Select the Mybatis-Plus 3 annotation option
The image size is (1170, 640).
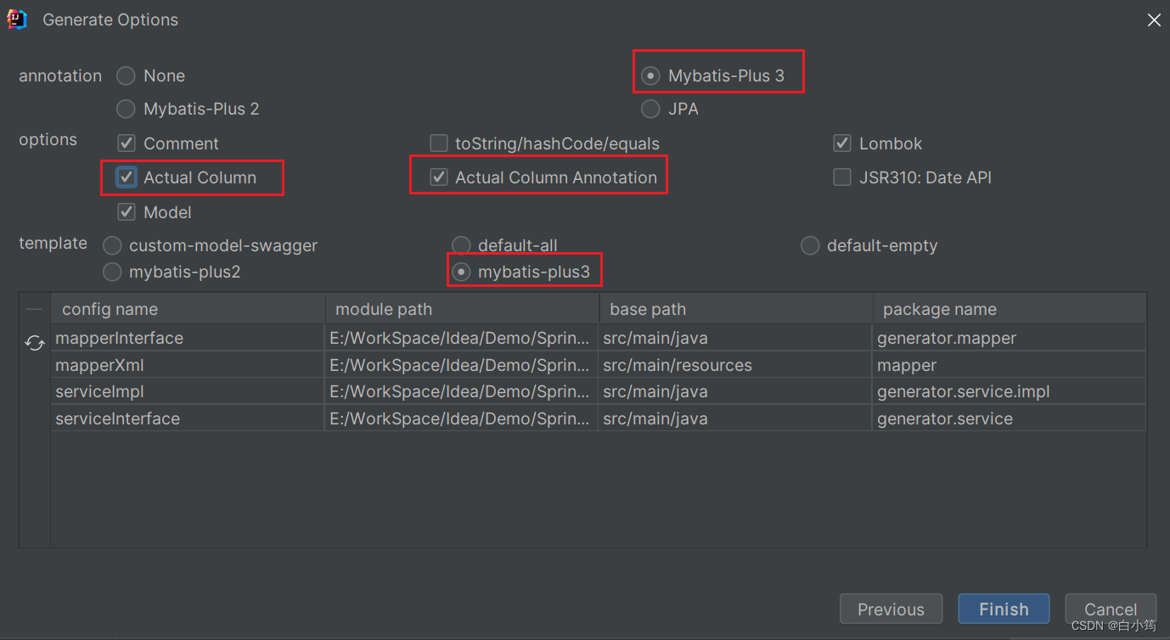coord(650,76)
